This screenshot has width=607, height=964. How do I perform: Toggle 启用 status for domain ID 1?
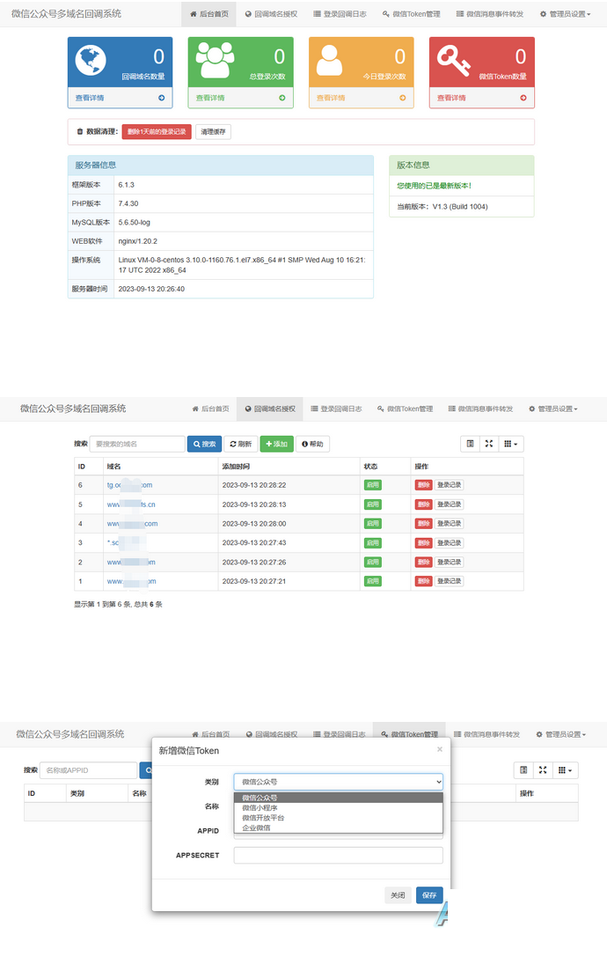372,581
